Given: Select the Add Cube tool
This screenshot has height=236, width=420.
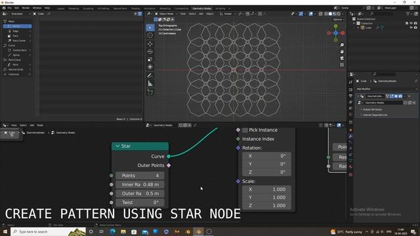Looking at the screenshot, I should point(150,92).
